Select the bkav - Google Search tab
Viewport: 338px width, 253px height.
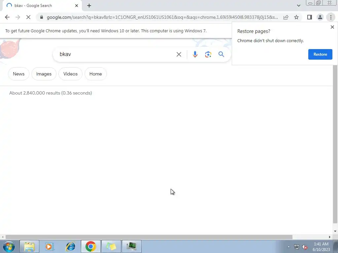point(42,6)
